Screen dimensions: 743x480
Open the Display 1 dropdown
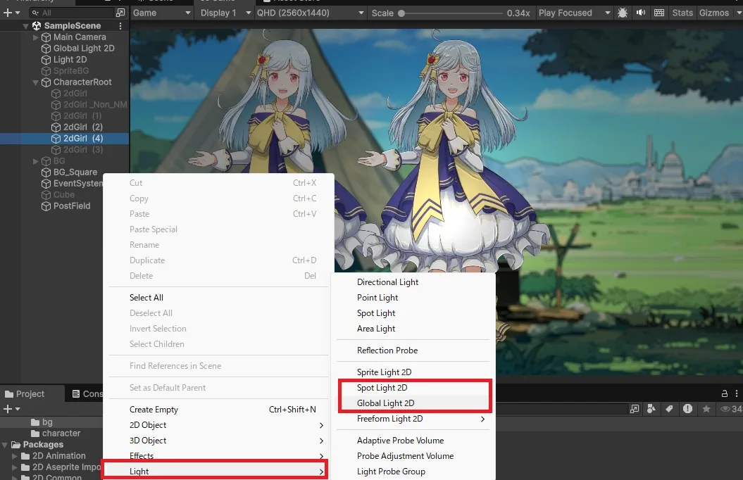point(225,13)
